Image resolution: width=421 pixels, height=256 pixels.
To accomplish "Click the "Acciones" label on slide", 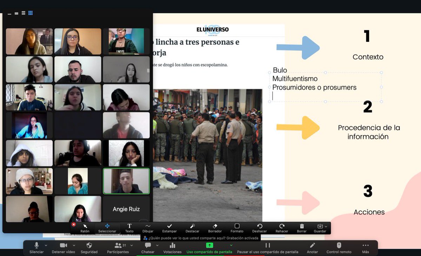I will click(369, 212).
